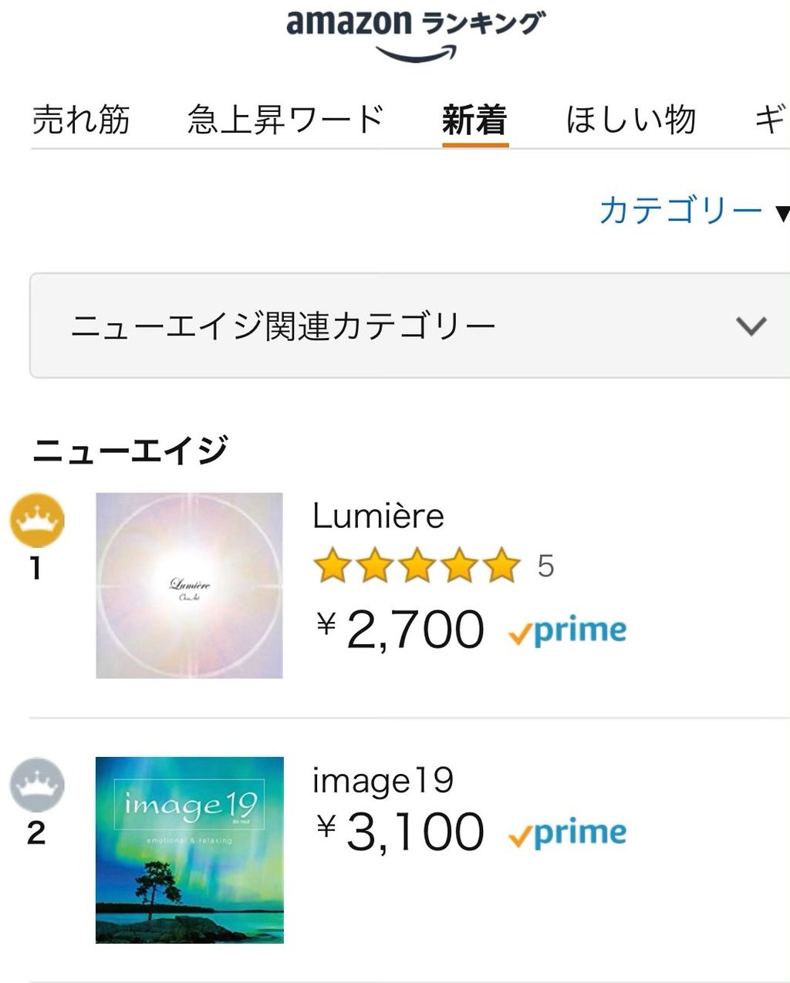Click the silver crown rank 2 badge
790x983 pixels.
click(x=37, y=785)
